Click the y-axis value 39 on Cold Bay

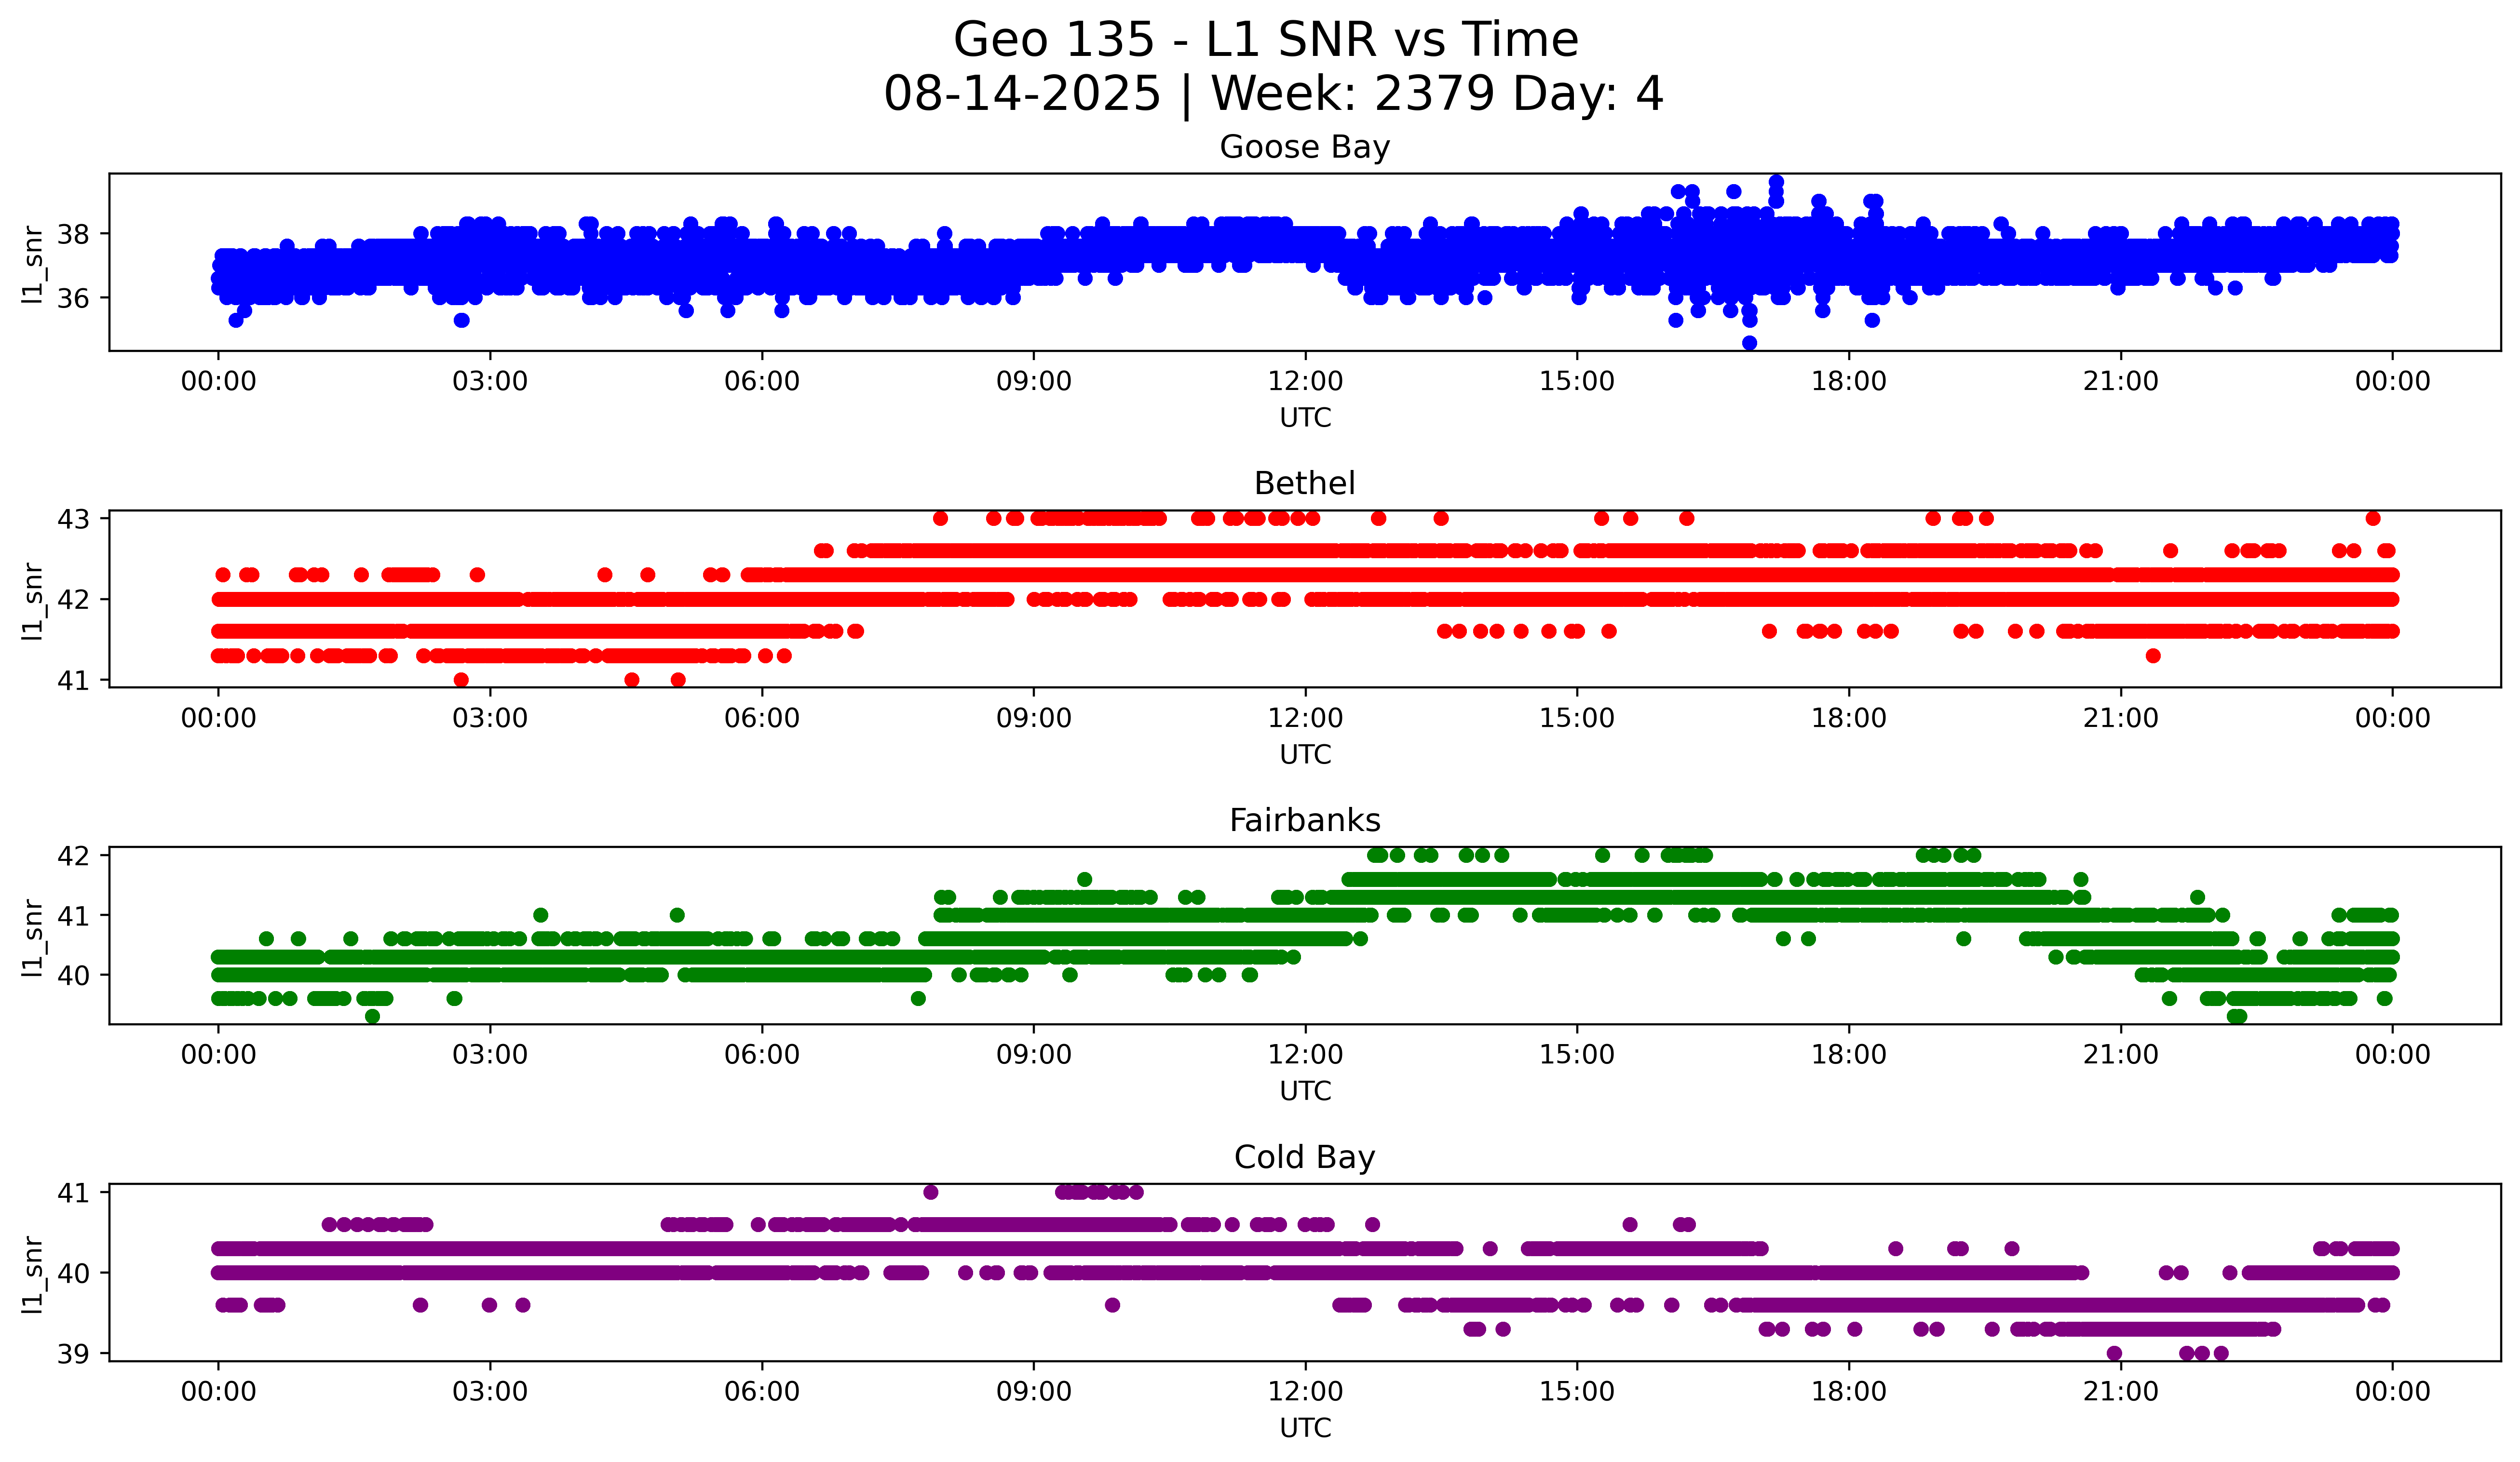coord(73,1354)
